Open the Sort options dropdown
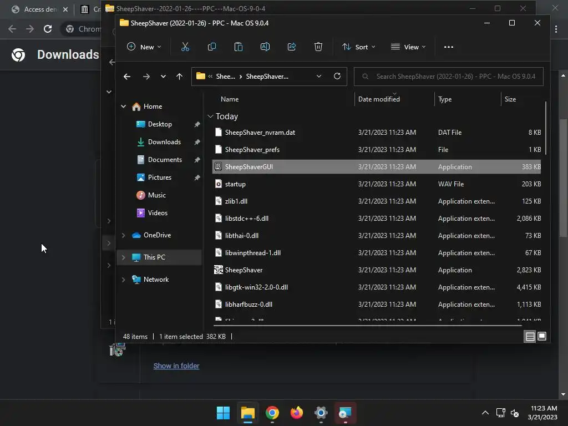The image size is (568, 426). tap(359, 47)
